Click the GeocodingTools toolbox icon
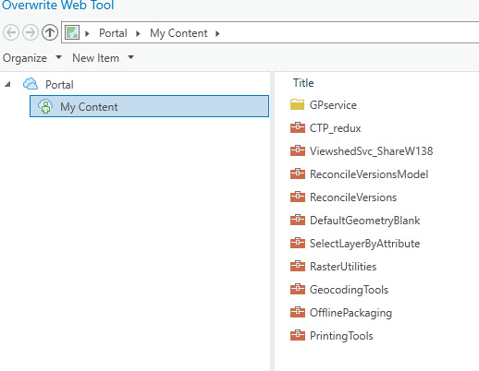The image size is (479, 371). click(x=298, y=289)
